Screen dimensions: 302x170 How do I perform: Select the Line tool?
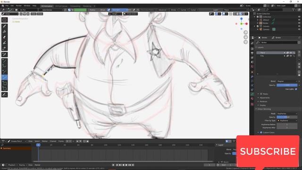(x=4, y=61)
